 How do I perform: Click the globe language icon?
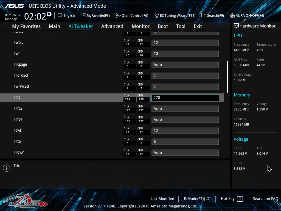(x=60, y=15)
